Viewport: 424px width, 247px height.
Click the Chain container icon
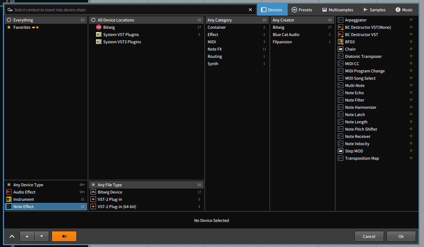(x=340, y=49)
